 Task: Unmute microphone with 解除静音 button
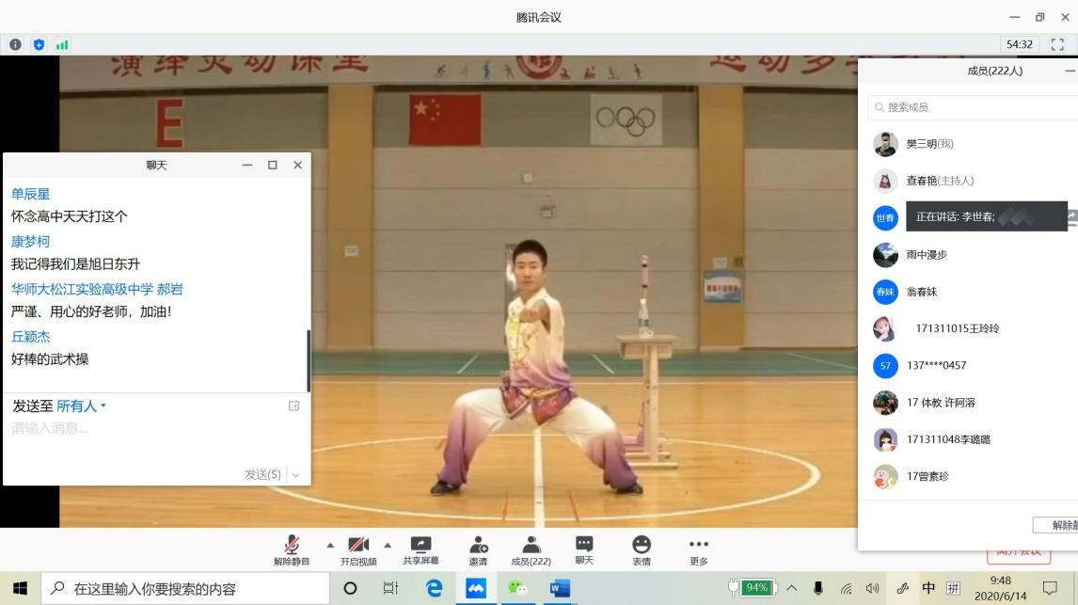292,550
